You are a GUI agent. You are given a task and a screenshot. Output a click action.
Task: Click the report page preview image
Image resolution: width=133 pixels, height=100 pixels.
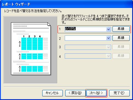tap(31, 49)
